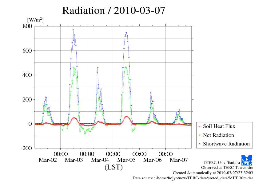Click the y-axis value '-200'
This screenshot has height=183, width=259.
point(26,148)
